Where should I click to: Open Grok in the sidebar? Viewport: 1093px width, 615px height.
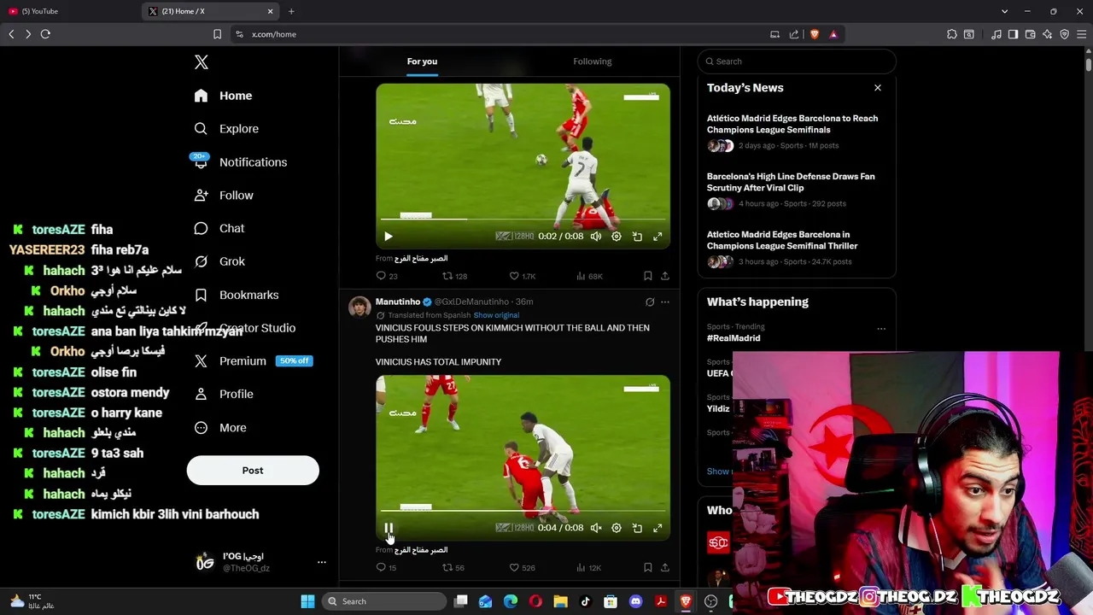point(219,261)
